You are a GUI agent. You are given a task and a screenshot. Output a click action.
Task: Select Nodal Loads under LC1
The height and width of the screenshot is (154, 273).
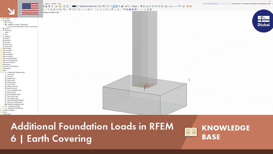click(10, 74)
